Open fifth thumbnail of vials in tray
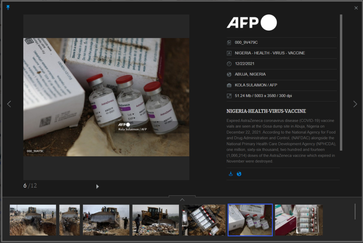Viewport: 363px width, 243px height. pos(203,220)
